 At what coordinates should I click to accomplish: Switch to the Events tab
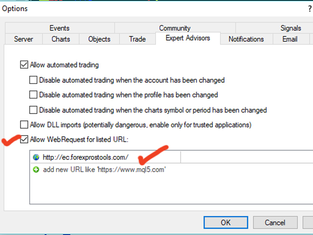coord(60,28)
